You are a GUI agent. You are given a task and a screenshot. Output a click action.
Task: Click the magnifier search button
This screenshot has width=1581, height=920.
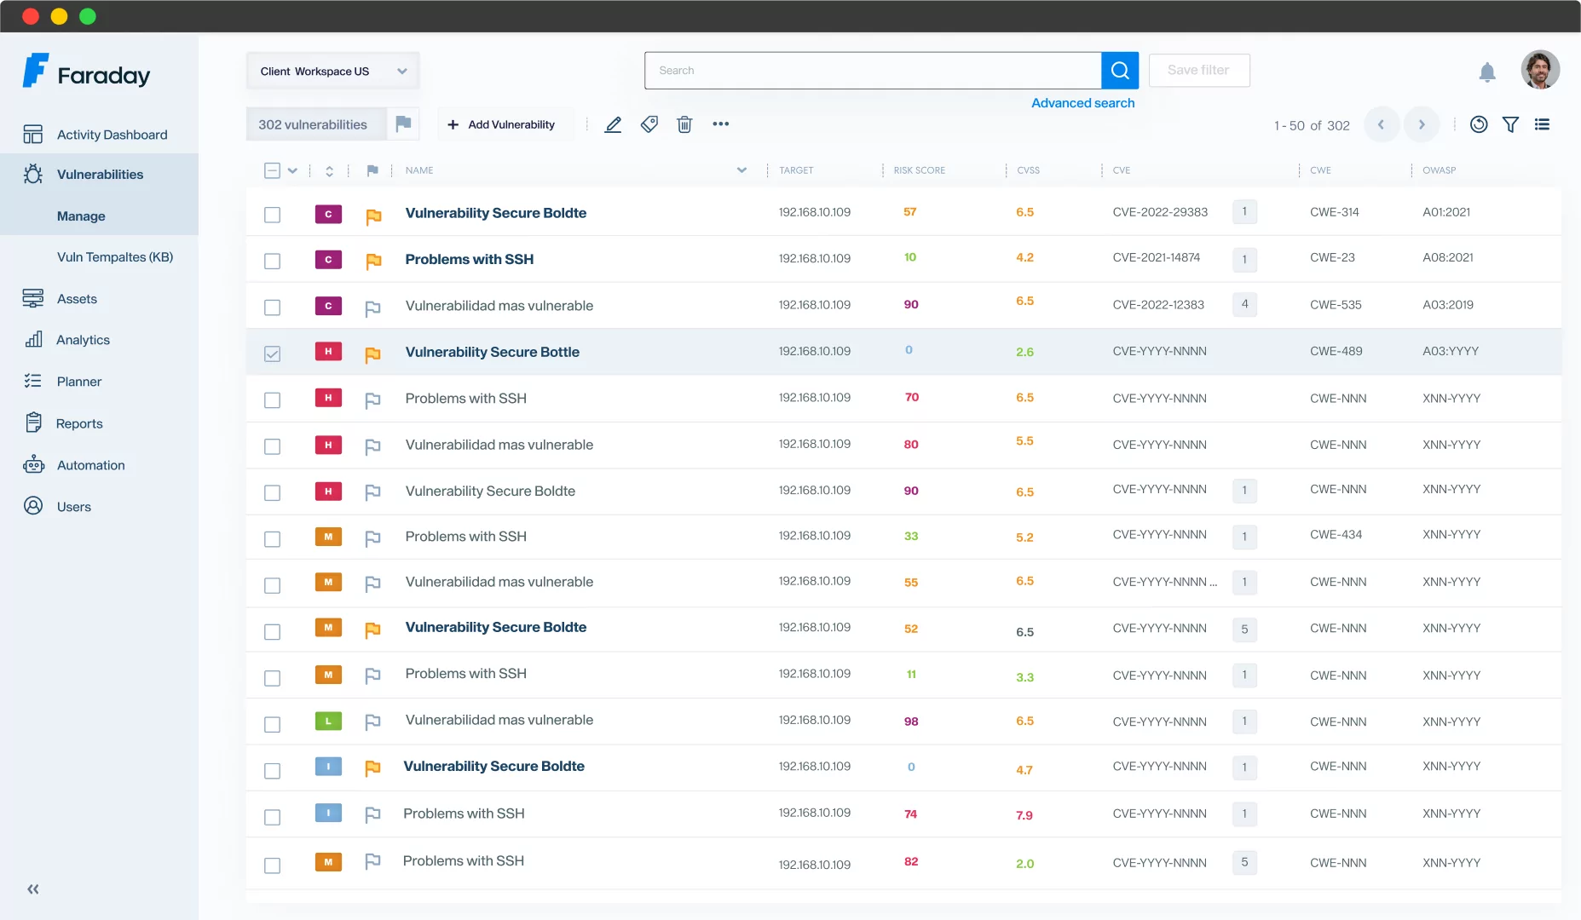(x=1120, y=71)
